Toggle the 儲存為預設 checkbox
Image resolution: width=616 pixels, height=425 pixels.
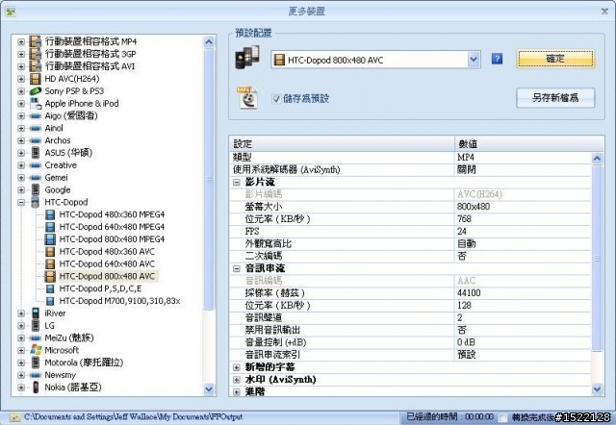pyautogui.click(x=276, y=99)
